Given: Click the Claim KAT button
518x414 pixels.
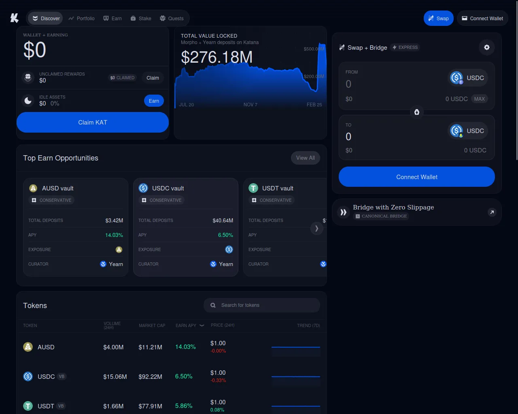Looking at the screenshot, I should coord(93,122).
